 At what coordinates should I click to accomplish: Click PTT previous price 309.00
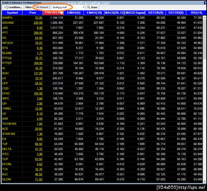point(38,33)
